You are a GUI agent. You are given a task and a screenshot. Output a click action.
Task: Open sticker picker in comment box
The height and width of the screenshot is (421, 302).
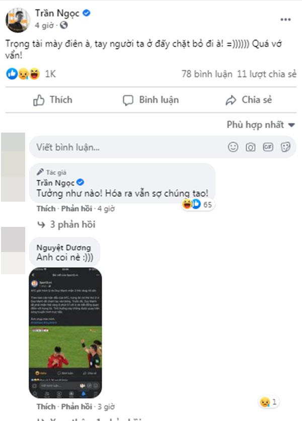point(285,147)
